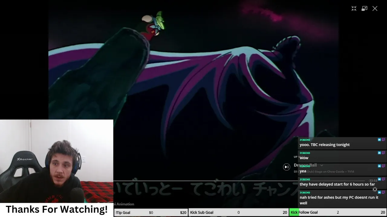Viewport: 387px width, 217px height.
Task: Click Twitch icon on 'delayed start' message
Action: (x=383, y=179)
